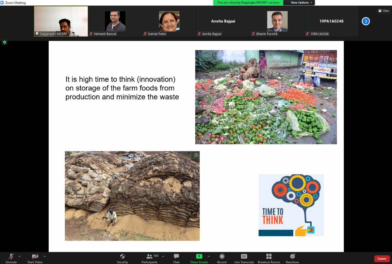Click the green encryption shield icon
The height and width of the screenshot is (264, 392).
(4, 42)
